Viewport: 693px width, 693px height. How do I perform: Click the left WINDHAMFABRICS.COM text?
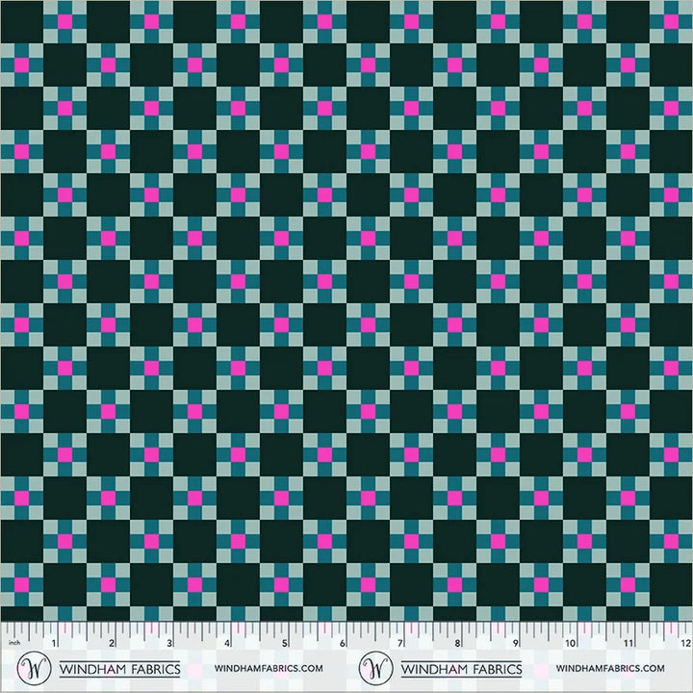(269, 668)
